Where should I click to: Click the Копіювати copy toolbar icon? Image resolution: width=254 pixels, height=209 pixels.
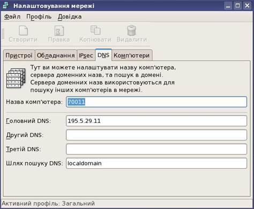95,30
